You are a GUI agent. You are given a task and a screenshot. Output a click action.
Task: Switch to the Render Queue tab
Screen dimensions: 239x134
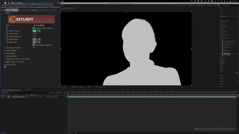28,90
